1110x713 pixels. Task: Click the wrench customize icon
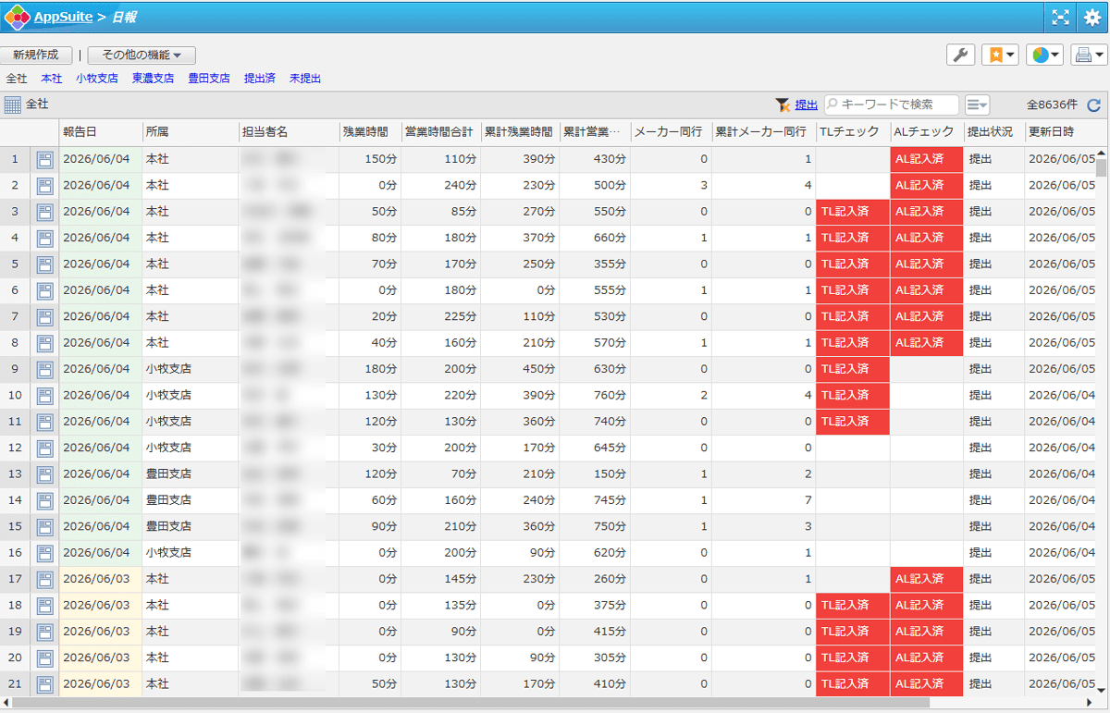point(961,55)
